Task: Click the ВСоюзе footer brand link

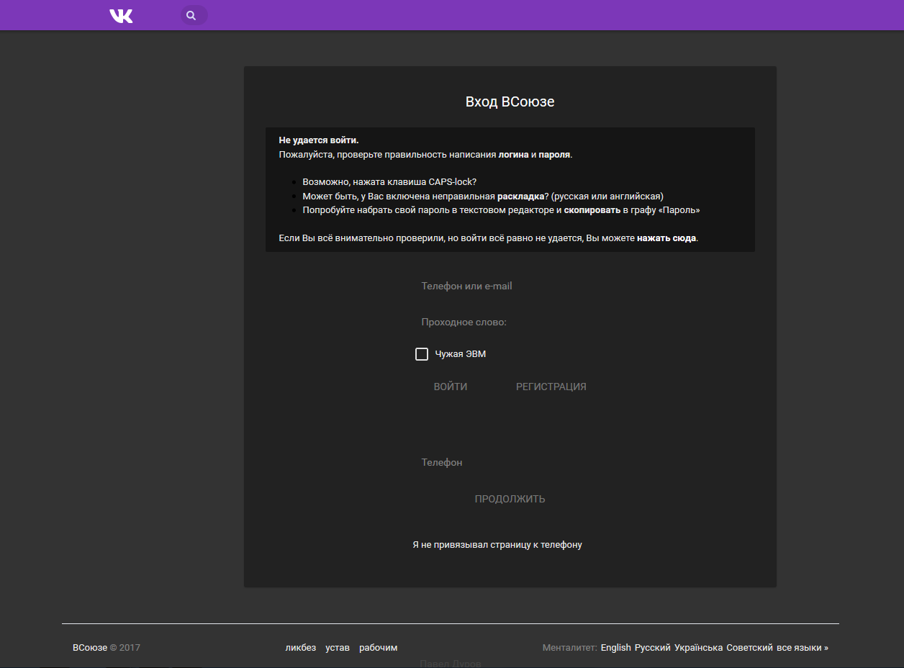Action: click(x=90, y=648)
